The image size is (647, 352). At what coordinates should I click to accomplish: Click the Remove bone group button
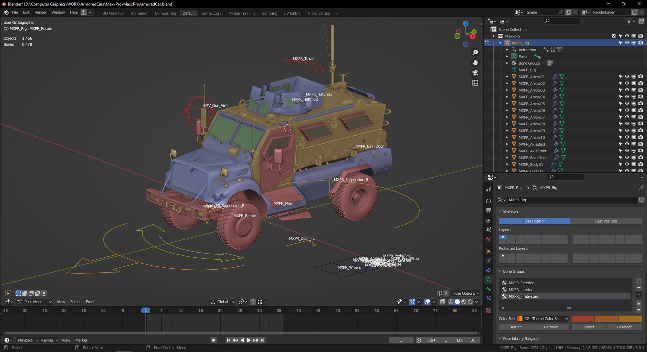[x=551, y=327]
